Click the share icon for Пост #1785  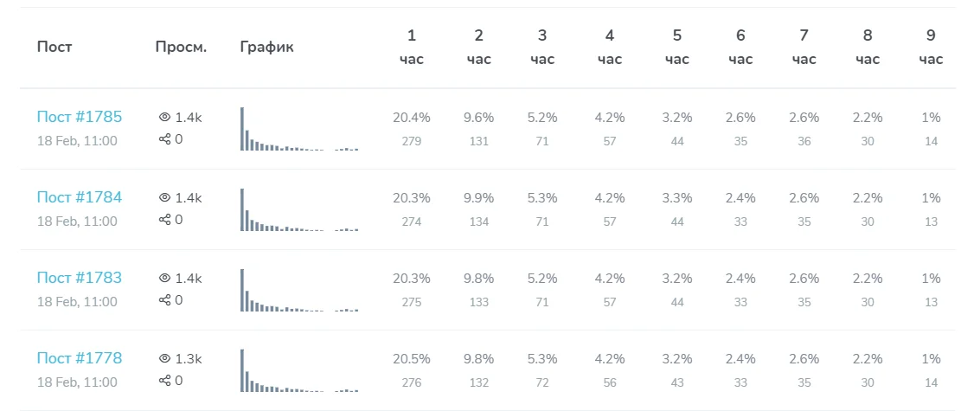pyautogui.click(x=164, y=139)
